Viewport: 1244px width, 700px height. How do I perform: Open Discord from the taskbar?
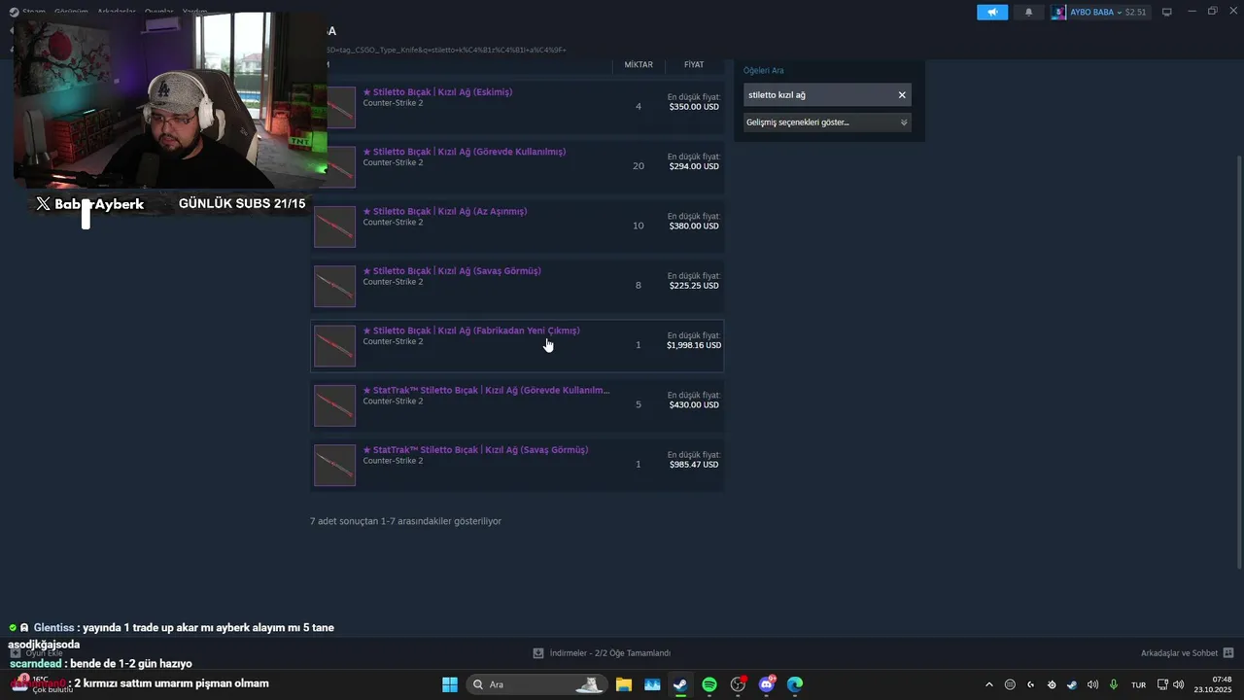[x=767, y=684]
